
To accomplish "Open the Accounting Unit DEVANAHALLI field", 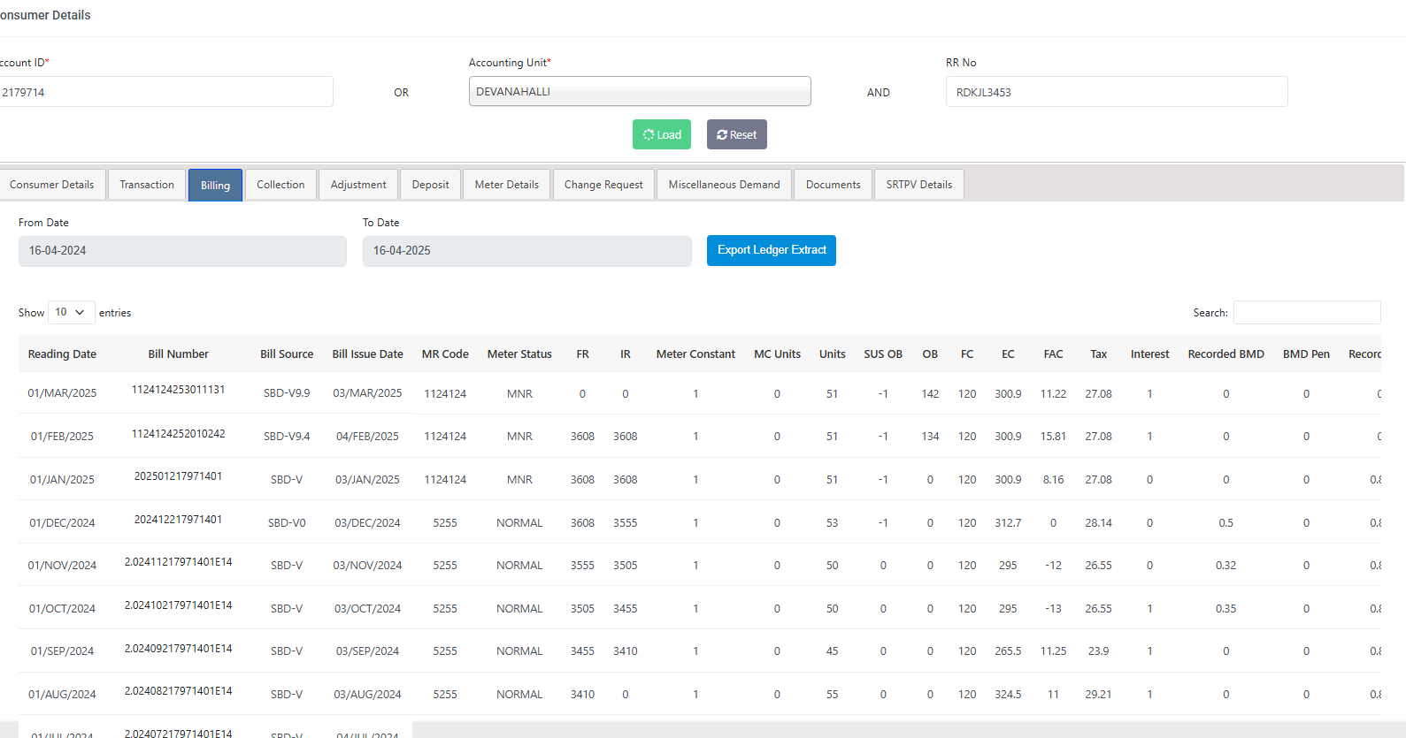I will [x=640, y=91].
